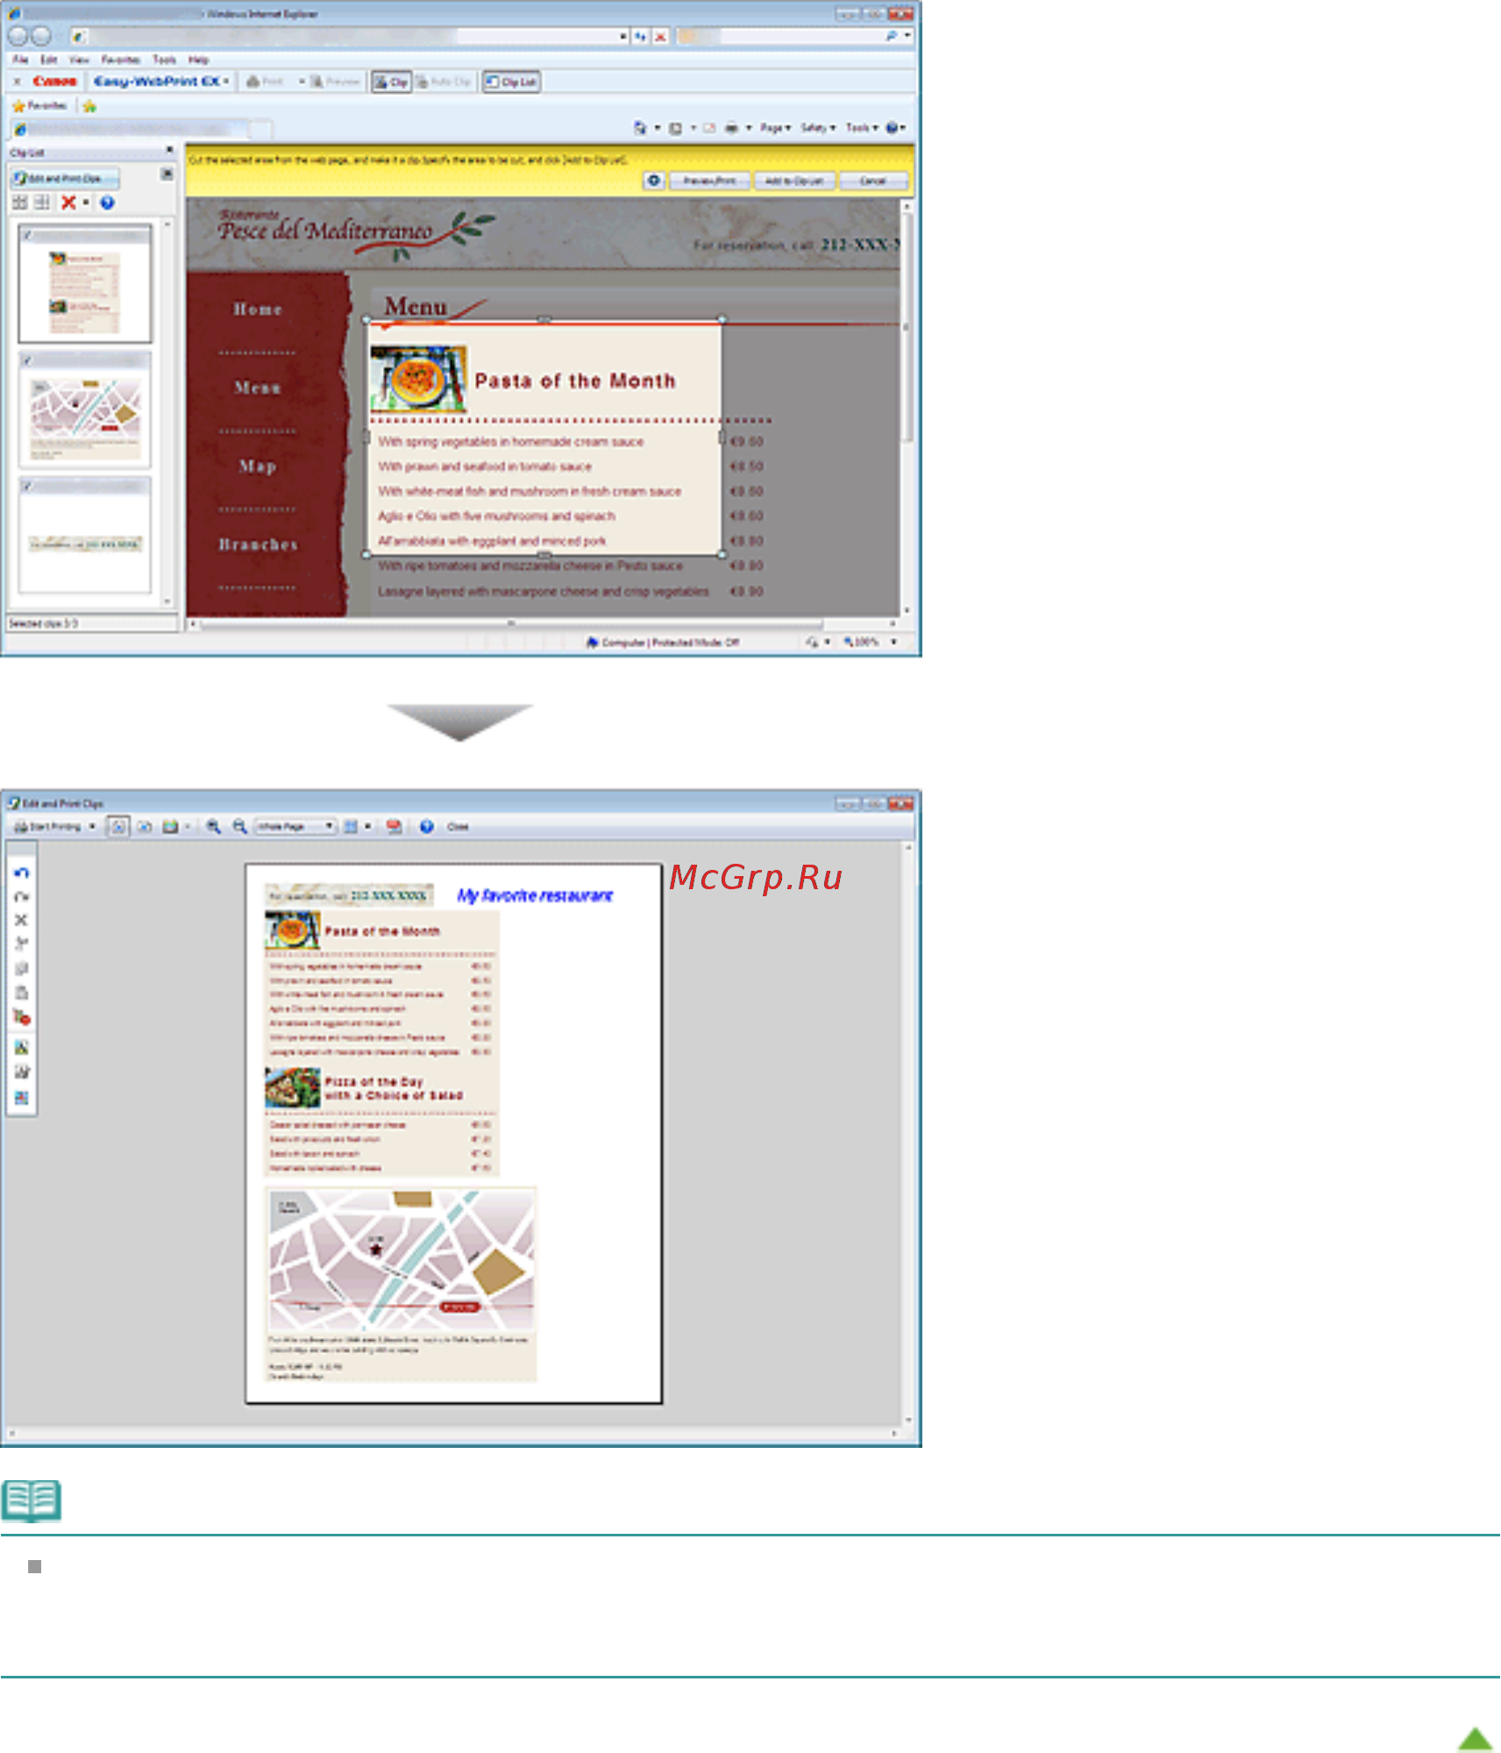Open the Tools menu in menu bar
This screenshot has height=1753, width=1501.
(x=164, y=60)
